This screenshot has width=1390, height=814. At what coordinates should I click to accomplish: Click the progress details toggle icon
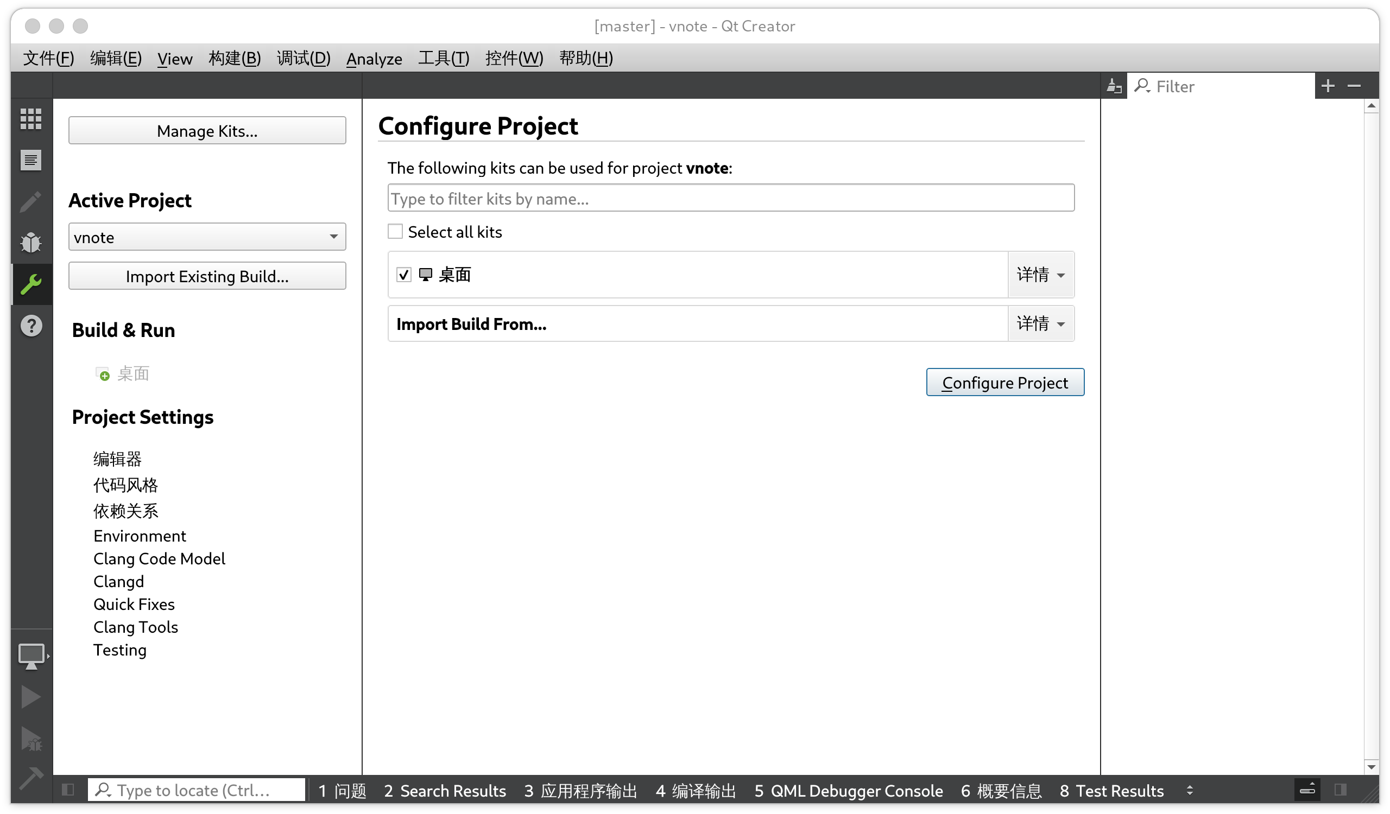(x=1307, y=790)
